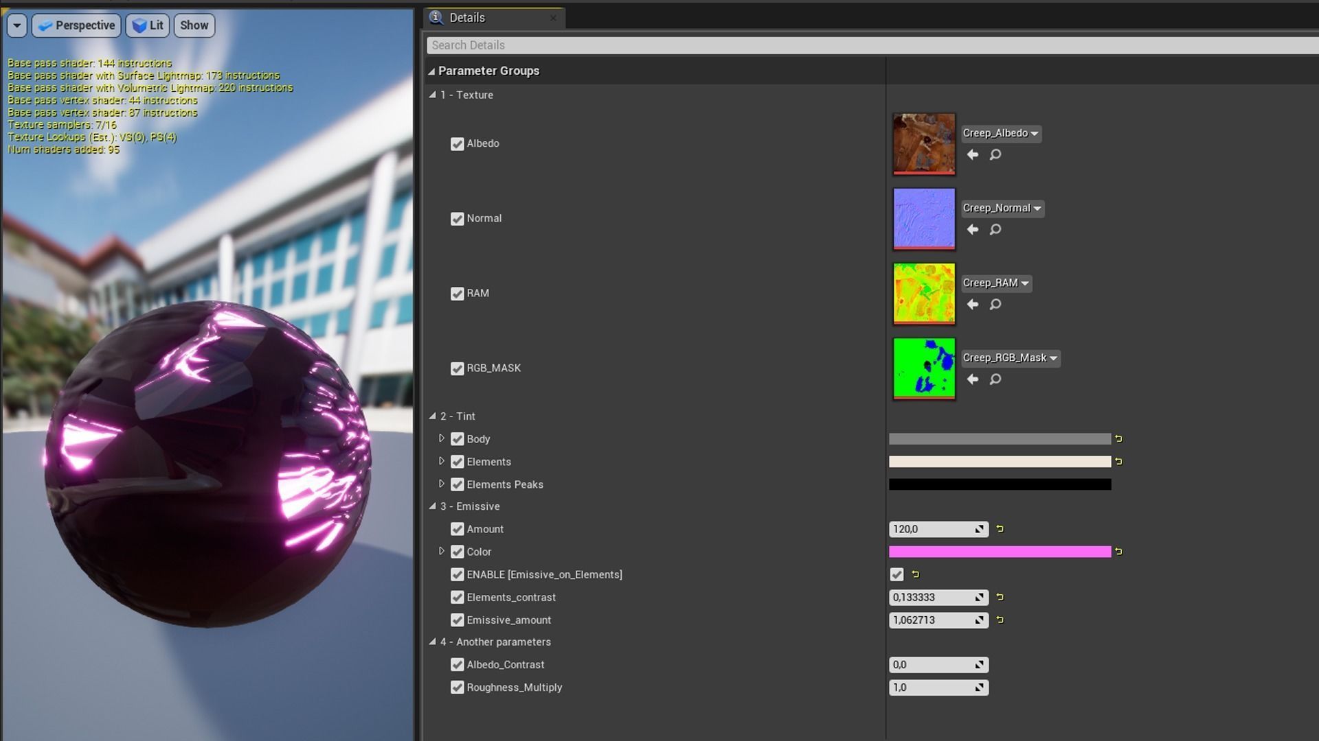
Task: Use selected asset arrow for Creep_RGB_Mask
Action: click(x=973, y=379)
